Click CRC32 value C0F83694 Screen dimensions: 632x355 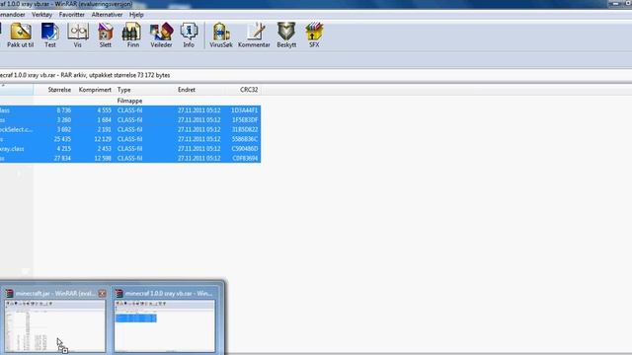[245, 158]
